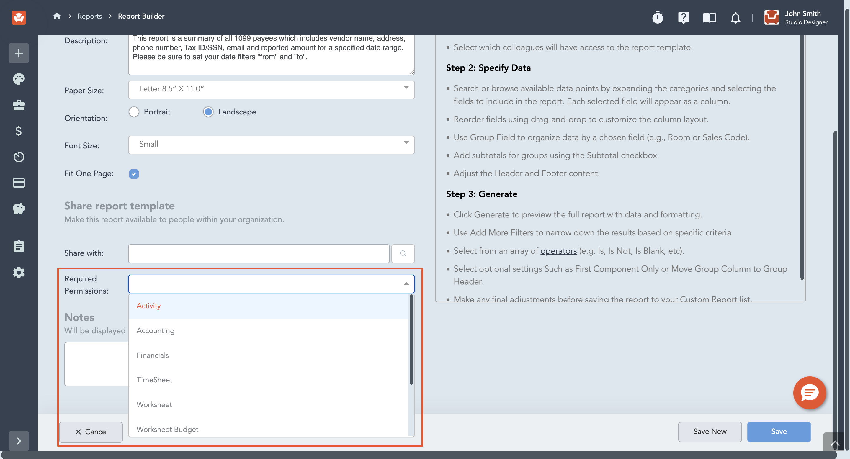Open the piggy bank sidebar icon
The width and height of the screenshot is (850, 459).
click(x=19, y=208)
